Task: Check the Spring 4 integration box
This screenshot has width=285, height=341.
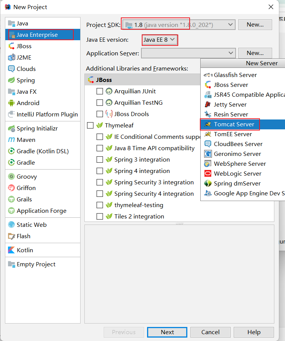Action: pyautogui.click(x=100, y=171)
